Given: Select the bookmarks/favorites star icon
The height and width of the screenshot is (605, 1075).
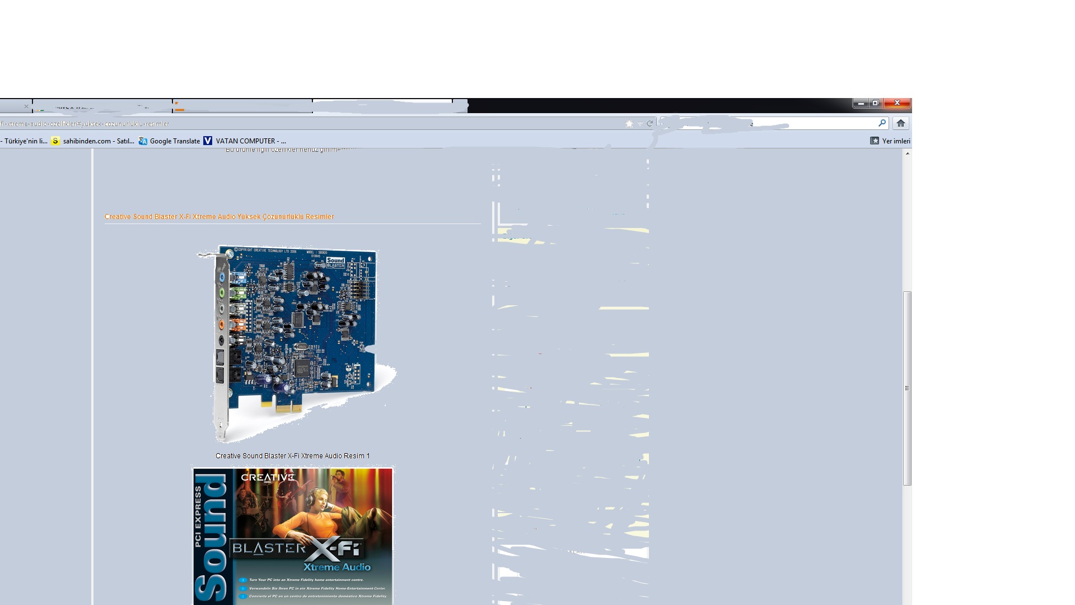Looking at the screenshot, I should point(628,123).
